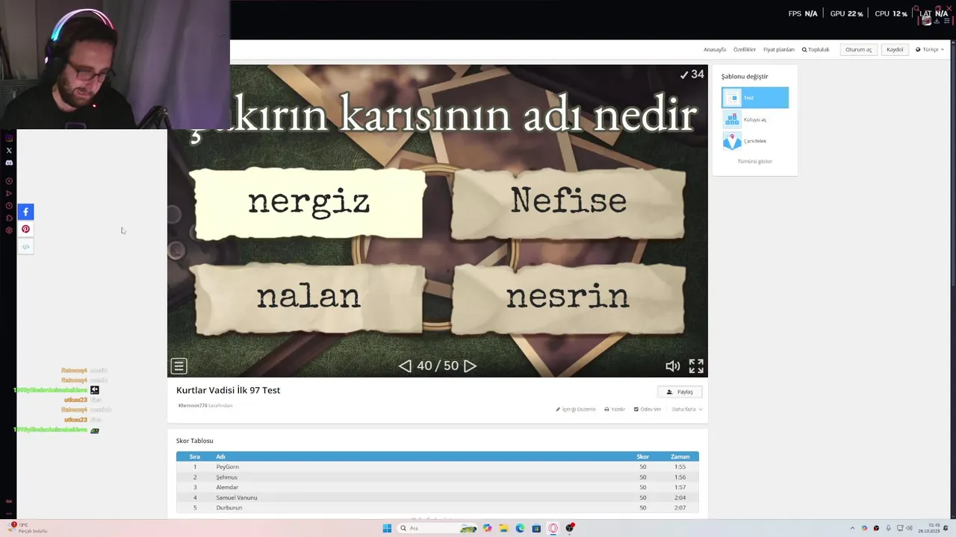Click Alemdar row in leaderboard
The image size is (956, 537).
coord(437,487)
